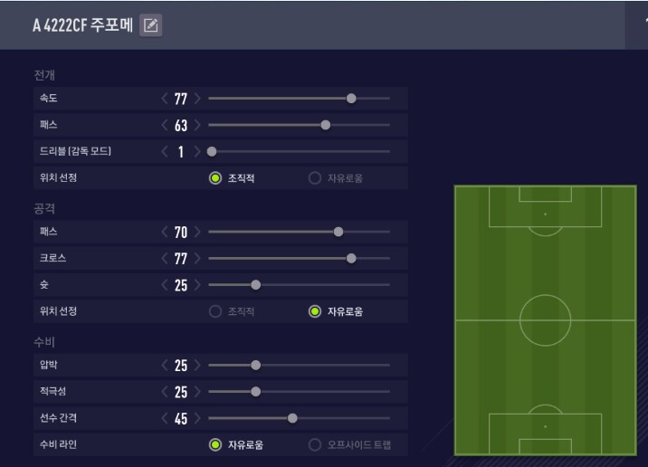Increase 크로스 value with right arrow
The width and height of the screenshot is (648, 467).
197,259
